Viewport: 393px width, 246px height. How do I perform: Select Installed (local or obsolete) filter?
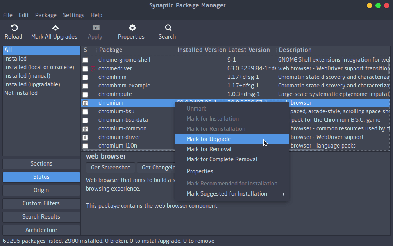click(x=41, y=68)
